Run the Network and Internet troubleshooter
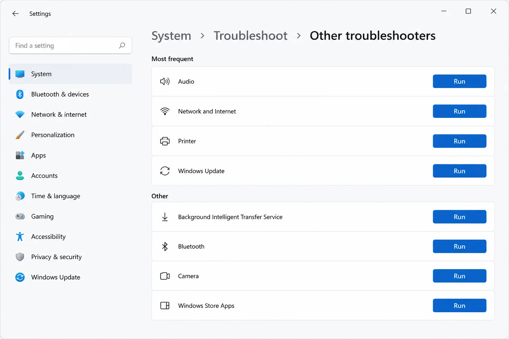The width and height of the screenshot is (509, 339). point(459,111)
